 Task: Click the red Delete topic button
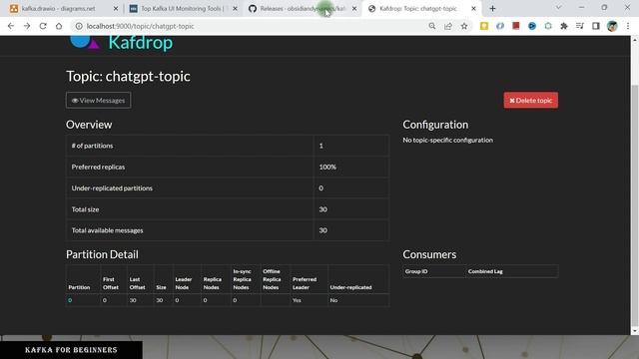click(x=530, y=100)
